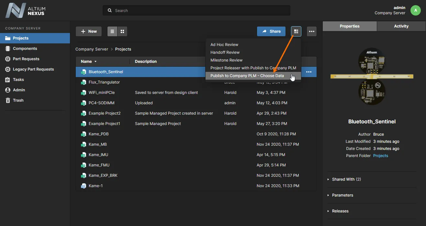Click the Admin person icon
This screenshot has height=226, width=426.
point(8,90)
